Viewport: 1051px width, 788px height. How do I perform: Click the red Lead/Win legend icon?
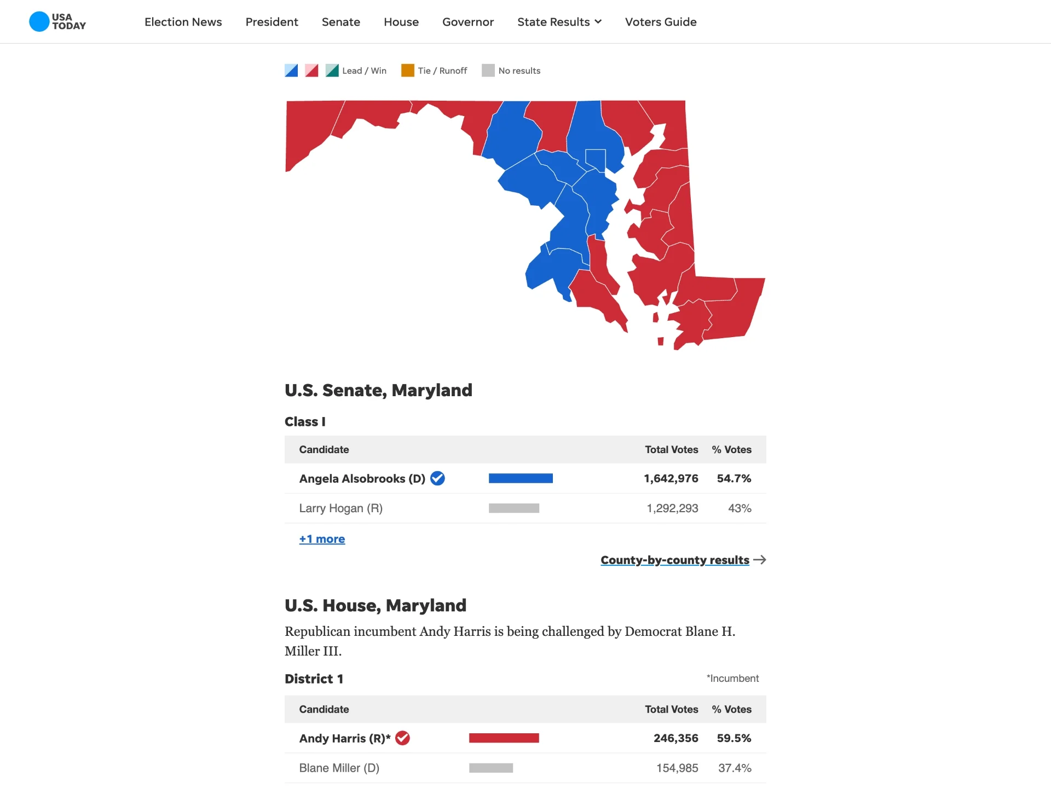coord(311,70)
